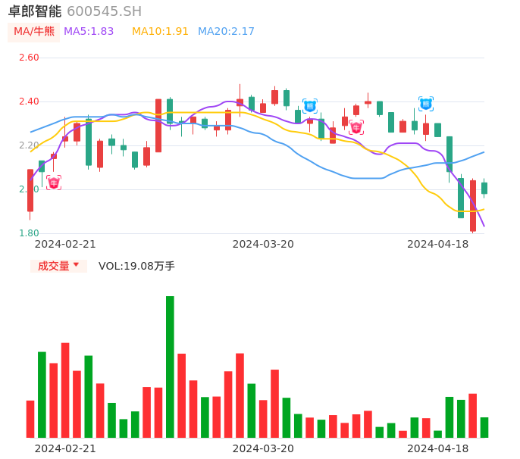
Task: Click the blue bear marker near 2024-03-20
Action: pos(309,106)
